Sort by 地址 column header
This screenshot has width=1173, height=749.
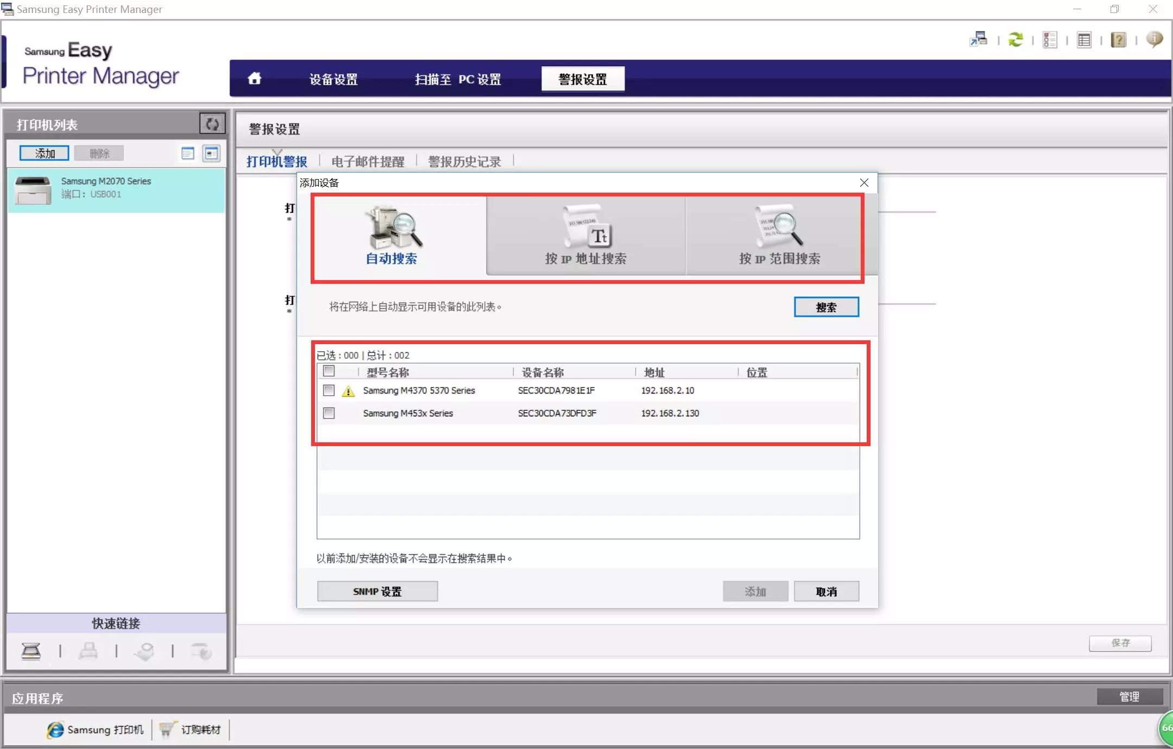(x=654, y=372)
